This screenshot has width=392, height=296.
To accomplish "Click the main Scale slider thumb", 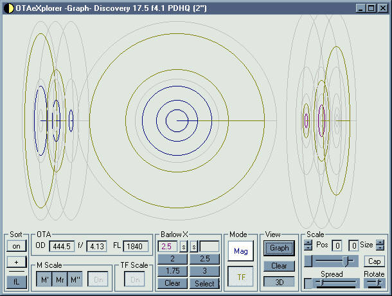I will pyautogui.click(x=346, y=261).
